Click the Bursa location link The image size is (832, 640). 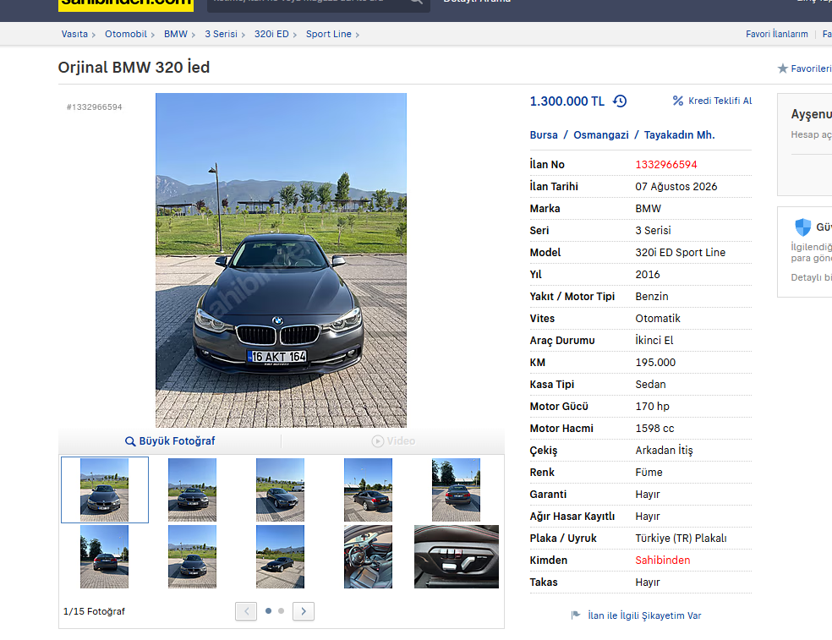(544, 134)
